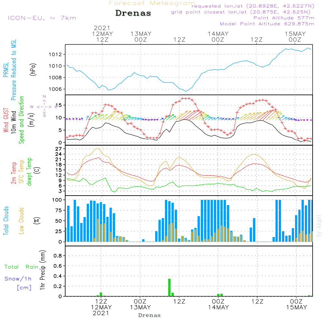The width and height of the screenshot is (326, 326).
Task: Click the 'dewpt Temp' green label
Action: pos(29,171)
